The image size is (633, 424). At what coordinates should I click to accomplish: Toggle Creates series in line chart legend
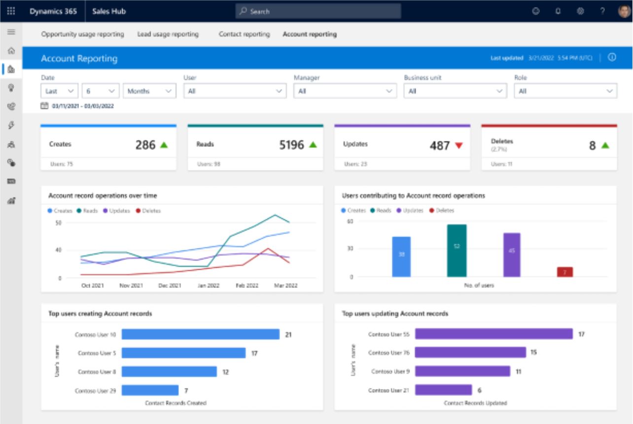[60, 211]
